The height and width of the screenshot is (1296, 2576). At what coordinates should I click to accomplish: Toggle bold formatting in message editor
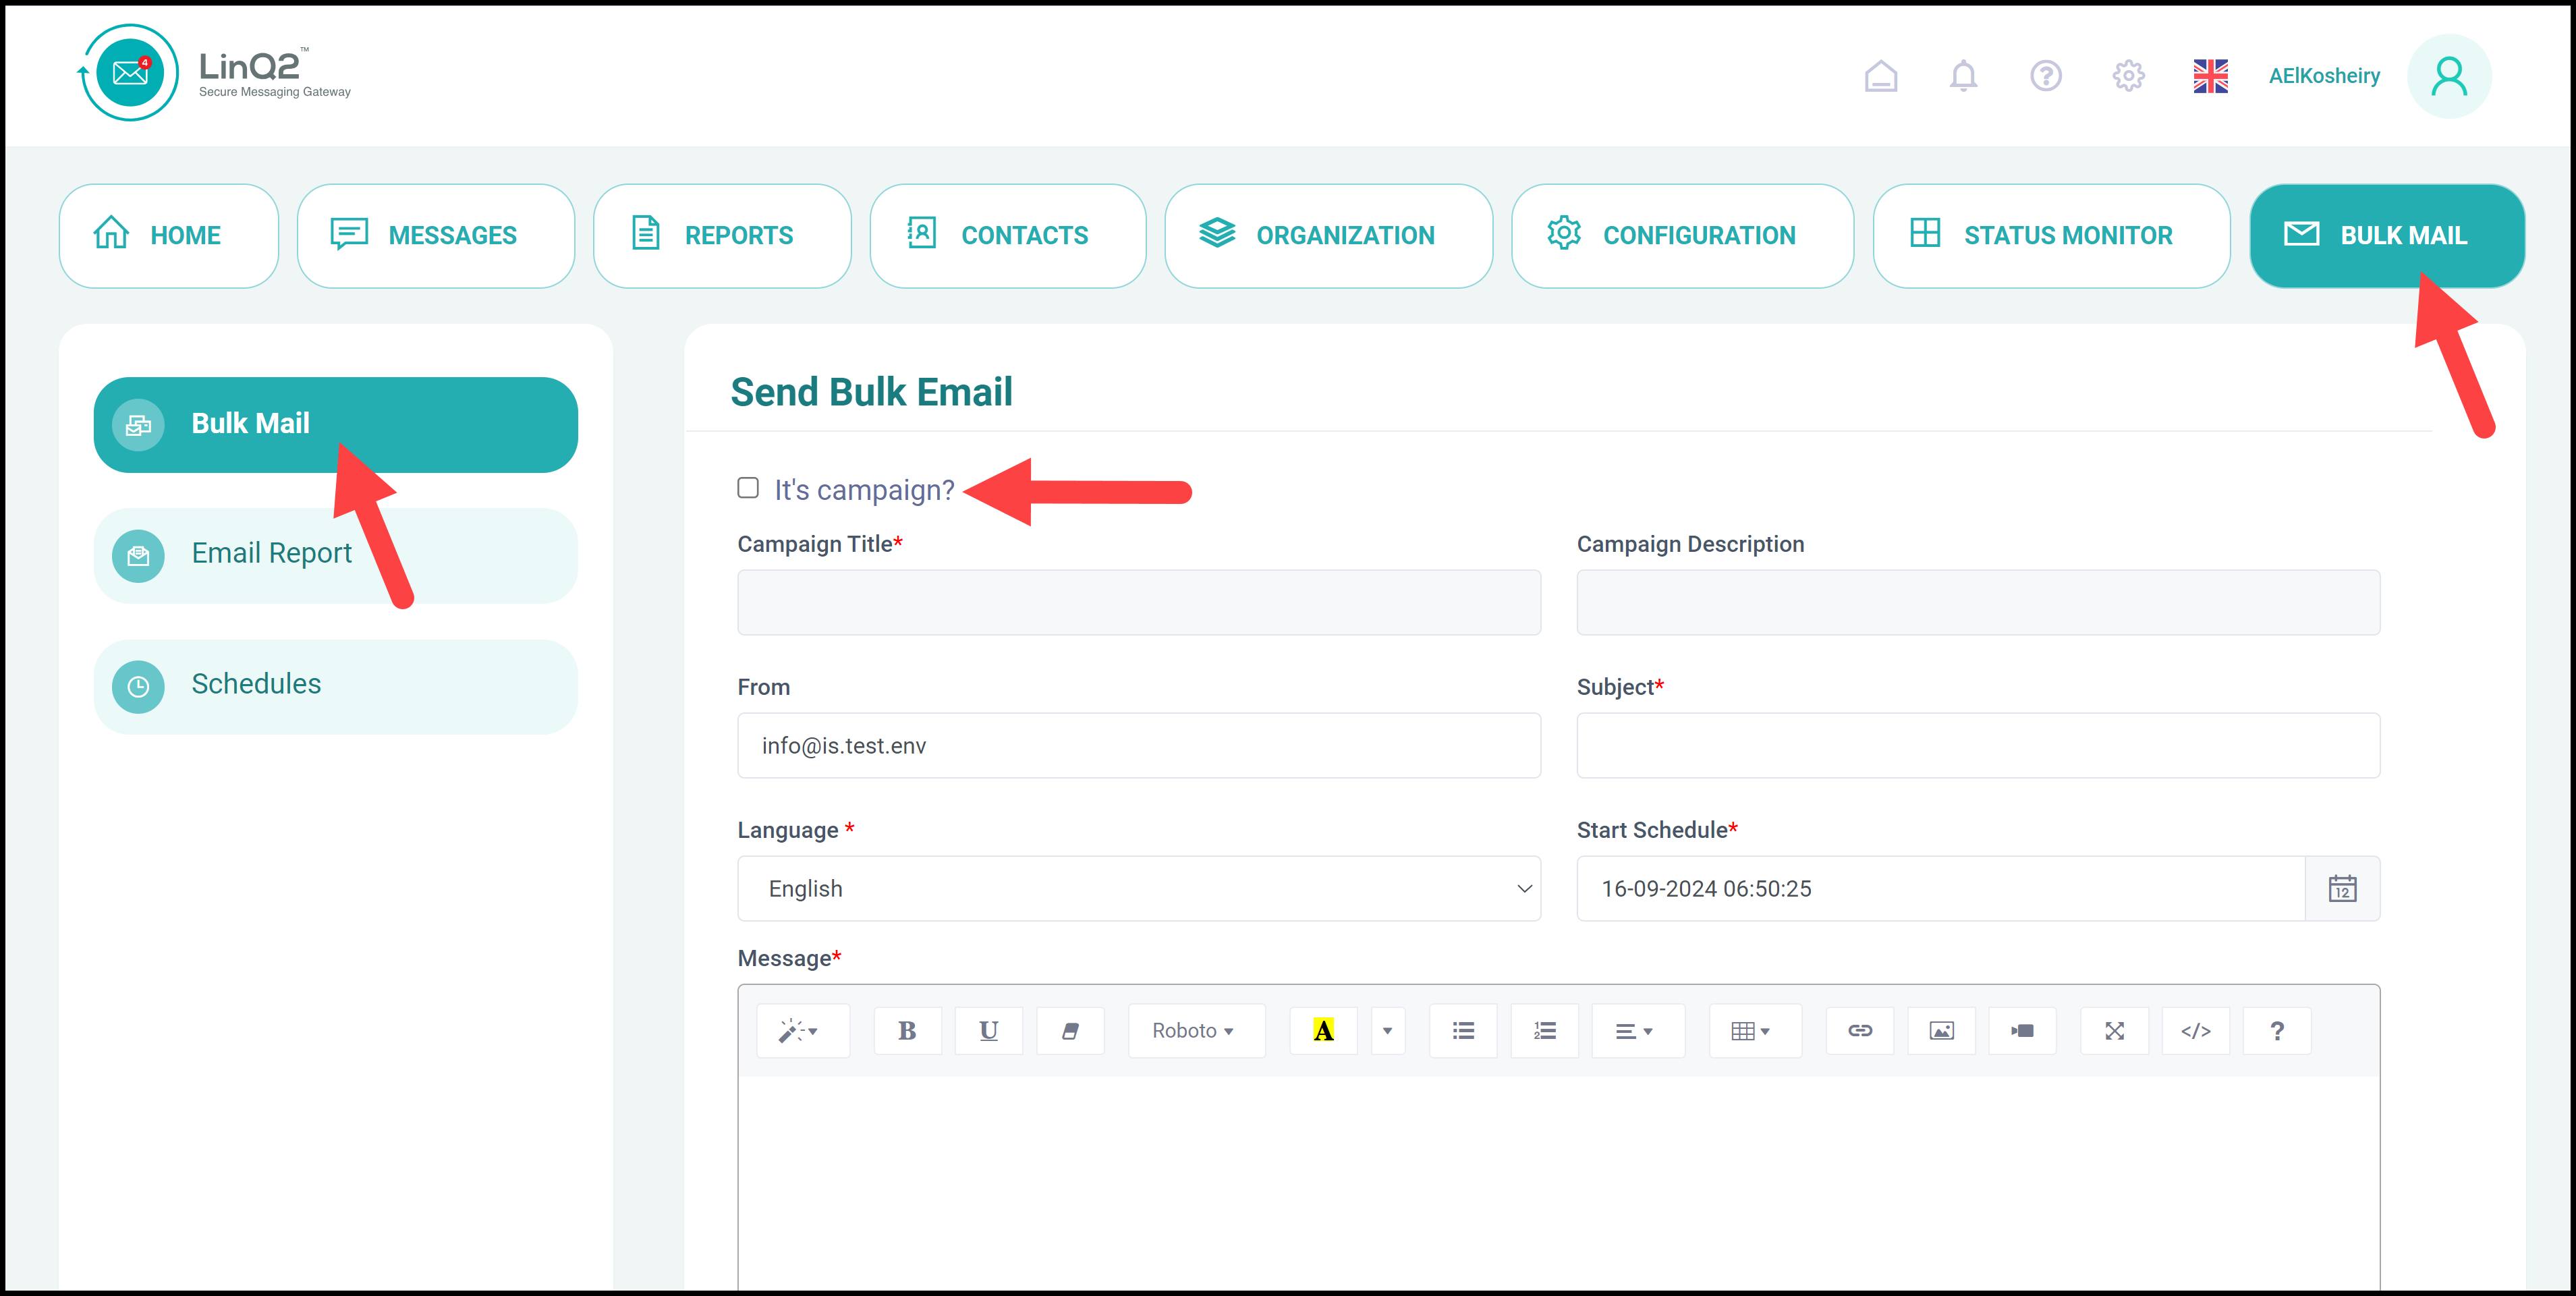(907, 1030)
